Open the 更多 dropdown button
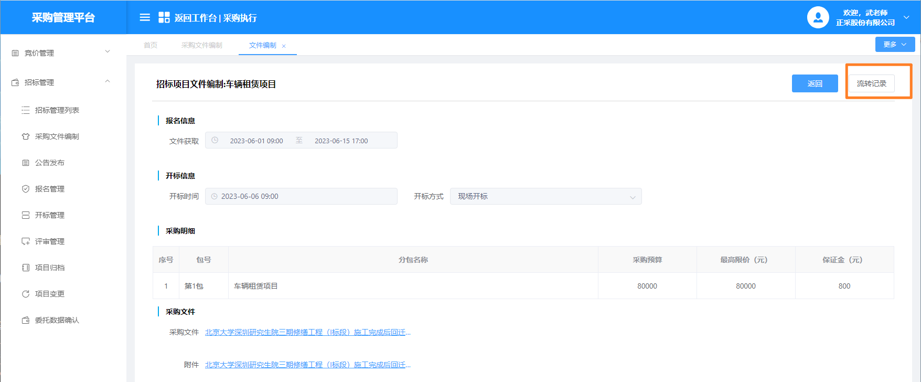 tap(895, 45)
